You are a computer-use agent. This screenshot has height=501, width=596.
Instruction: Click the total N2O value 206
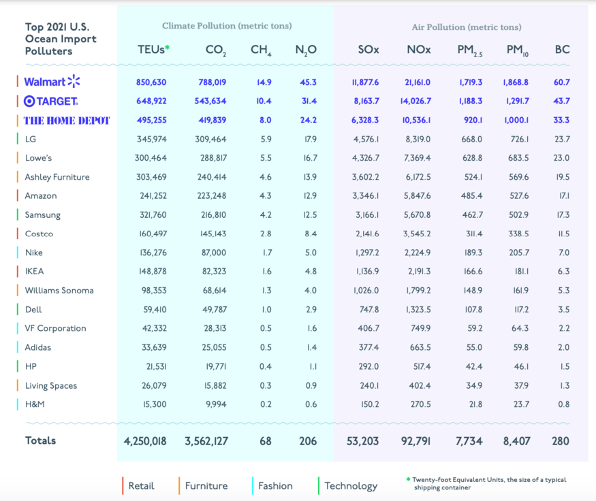point(308,441)
